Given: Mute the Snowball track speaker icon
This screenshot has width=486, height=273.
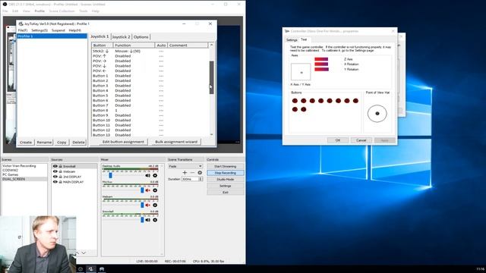Looking at the screenshot, I should click(148, 220).
